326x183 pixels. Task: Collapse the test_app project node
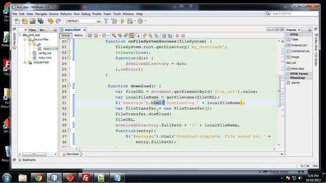click(x=20, y=35)
